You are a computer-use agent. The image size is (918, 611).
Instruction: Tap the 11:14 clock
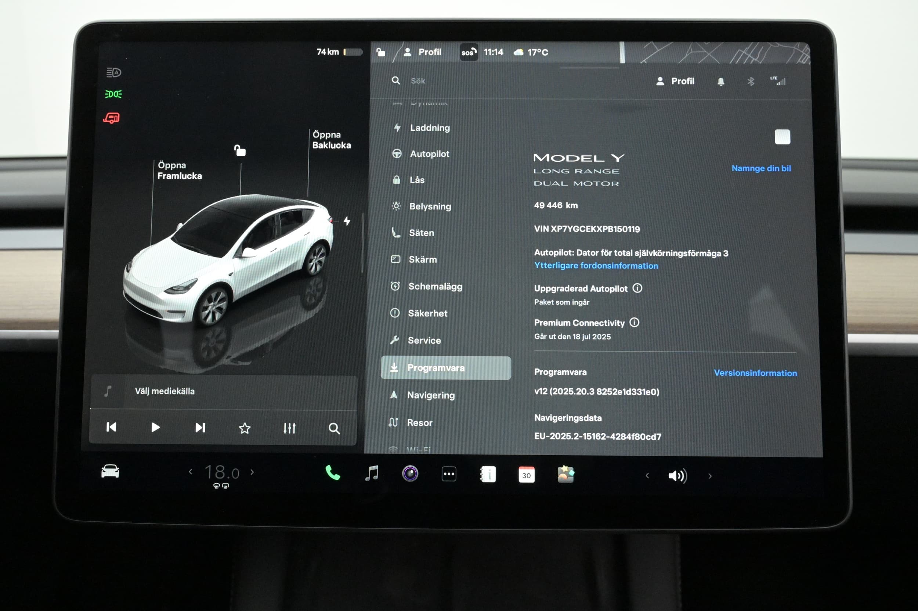point(494,52)
